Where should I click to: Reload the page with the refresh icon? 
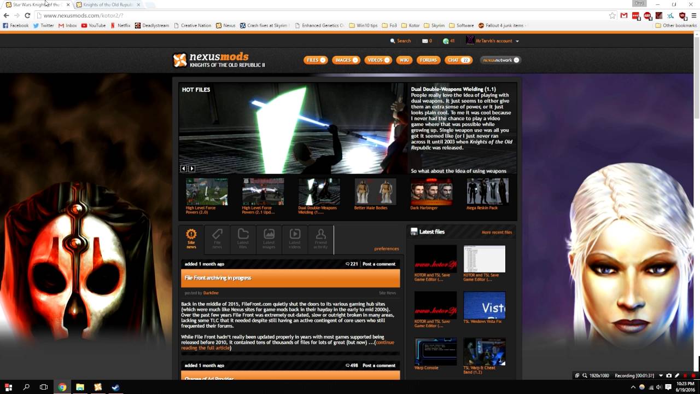[27, 15]
